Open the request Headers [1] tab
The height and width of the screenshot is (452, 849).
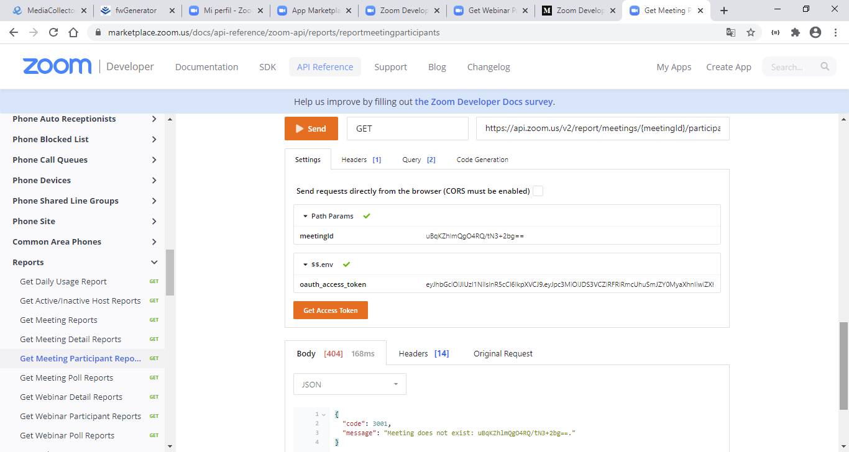click(x=361, y=160)
